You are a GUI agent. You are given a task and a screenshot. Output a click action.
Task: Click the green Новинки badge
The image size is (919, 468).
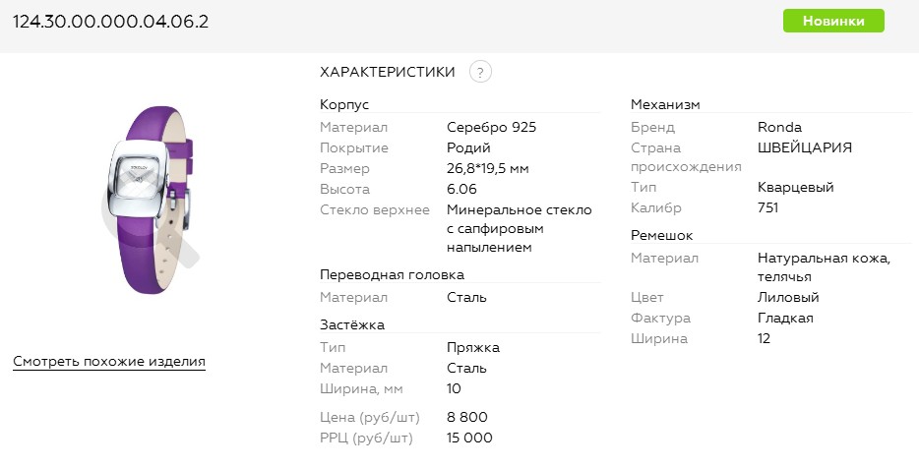tap(833, 21)
